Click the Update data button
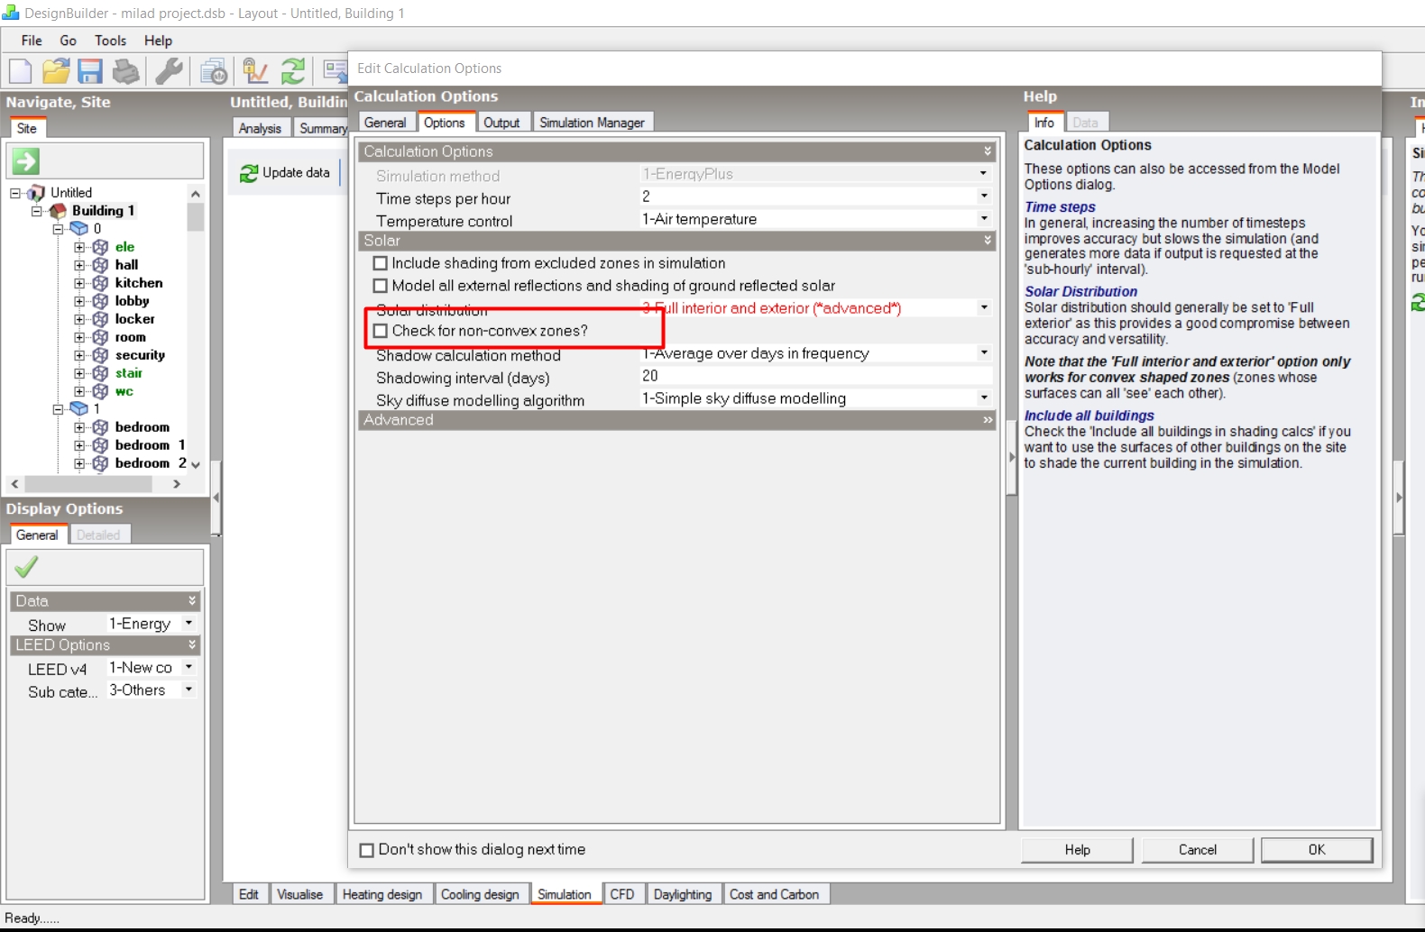1425x932 pixels. coord(285,173)
